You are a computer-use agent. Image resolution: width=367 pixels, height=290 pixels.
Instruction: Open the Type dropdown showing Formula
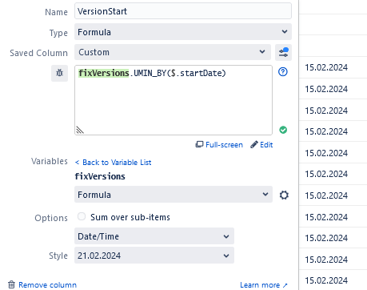tap(183, 32)
